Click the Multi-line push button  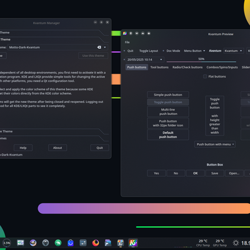pos(168,112)
